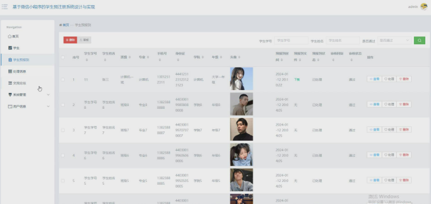
Task: Click 处理 button in row 3
Action: click(x=389, y=130)
